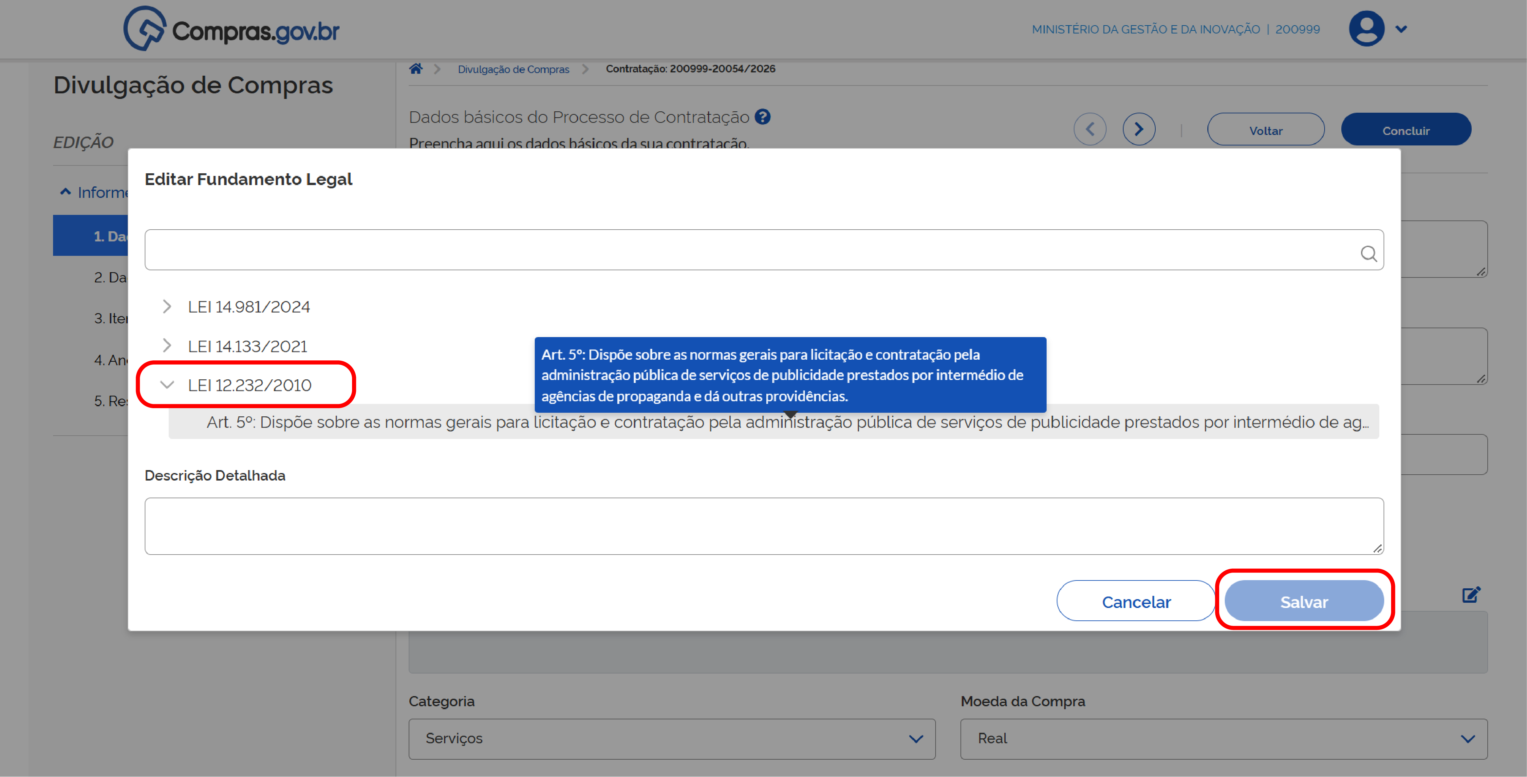Viewport: 1527px width, 777px height.
Task: Focus the legal basis search field
Action: click(764, 250)
